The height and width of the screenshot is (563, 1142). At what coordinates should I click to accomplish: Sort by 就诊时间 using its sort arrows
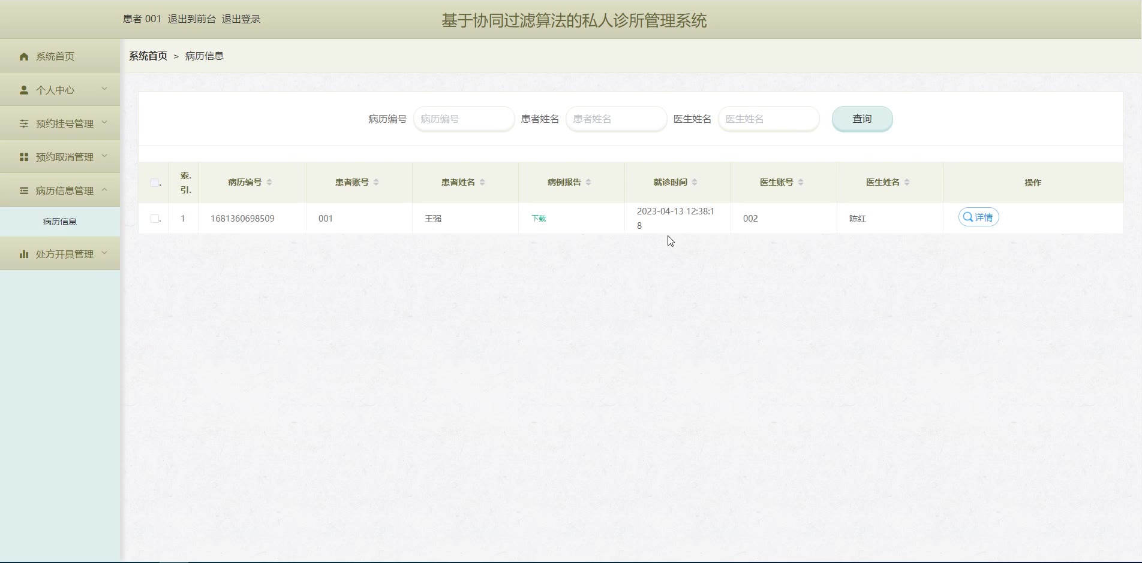(x=695, y=182)
